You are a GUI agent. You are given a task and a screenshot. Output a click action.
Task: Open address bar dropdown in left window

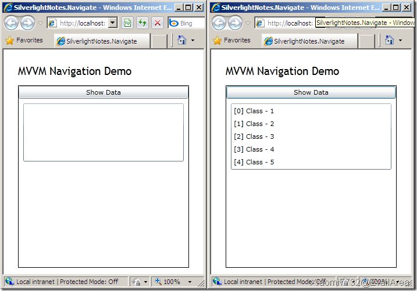(113, 23)
